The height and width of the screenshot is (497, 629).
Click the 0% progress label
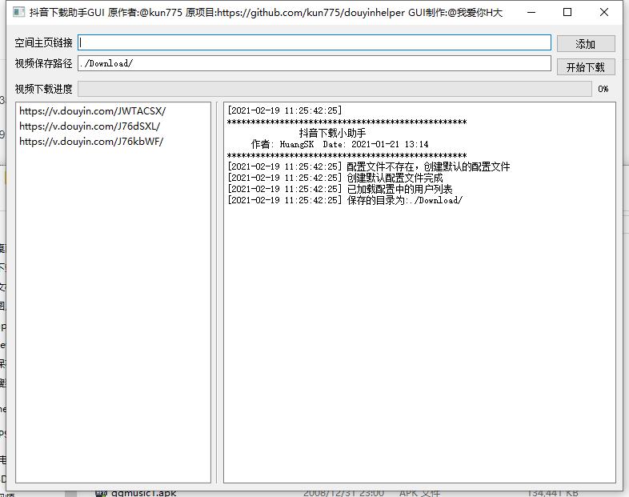click(603, 89)
